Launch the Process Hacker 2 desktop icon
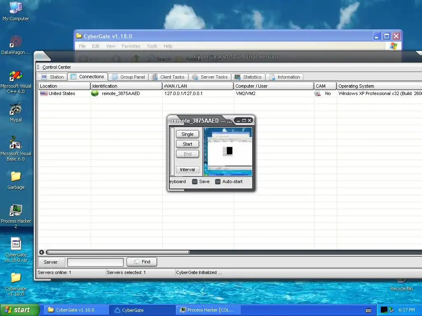The height and width of the screenshot is (316, 422). [x=16, y=216]
